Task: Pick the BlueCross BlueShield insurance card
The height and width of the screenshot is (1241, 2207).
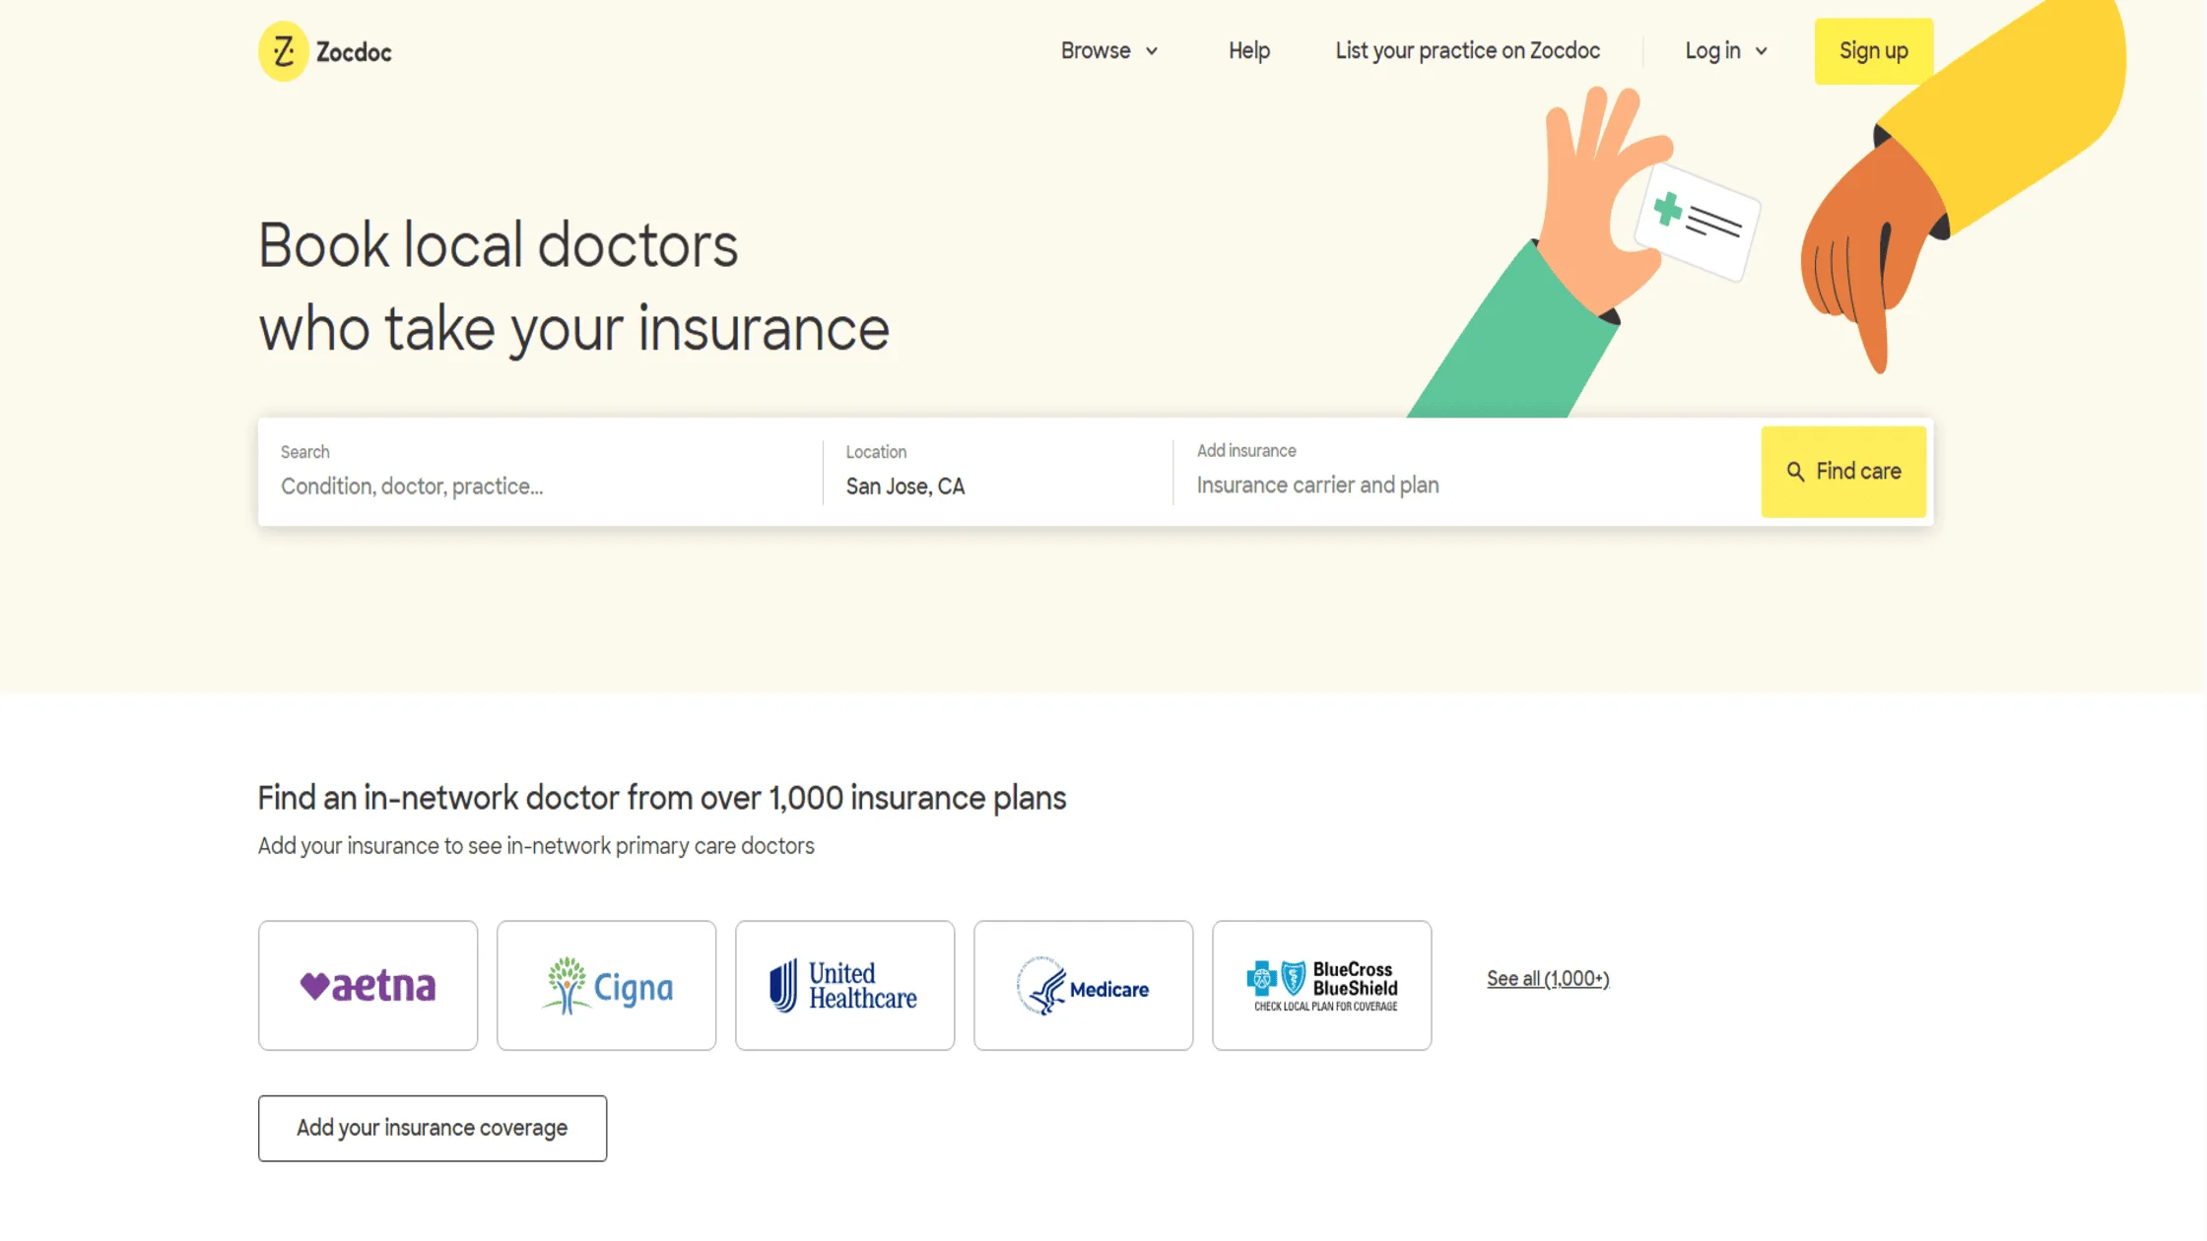Action: (1321, 985)
